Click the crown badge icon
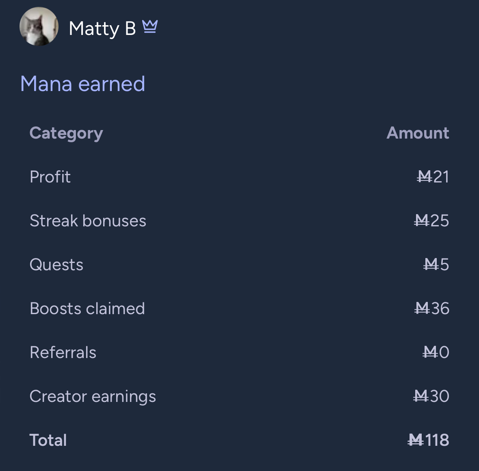479x471 pixels. pos(150,26)
